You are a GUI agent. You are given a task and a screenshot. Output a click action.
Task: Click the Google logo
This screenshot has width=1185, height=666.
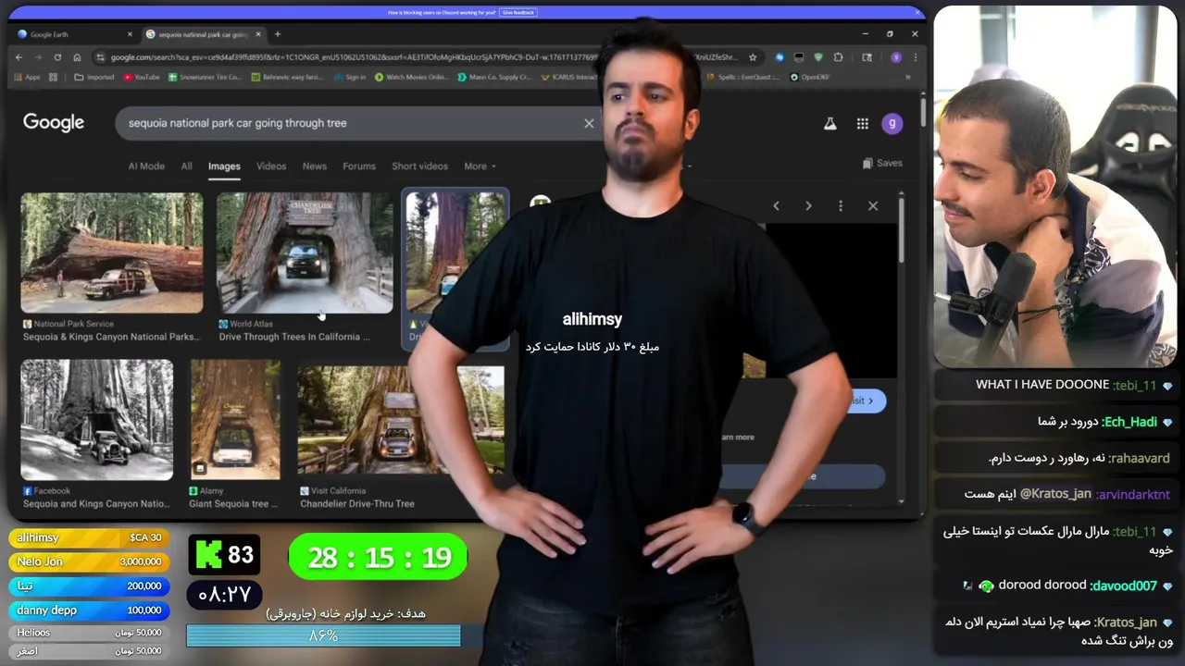point(54,123)
